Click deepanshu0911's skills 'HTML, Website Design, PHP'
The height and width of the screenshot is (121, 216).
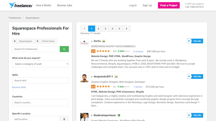click(x=117, y=92)
